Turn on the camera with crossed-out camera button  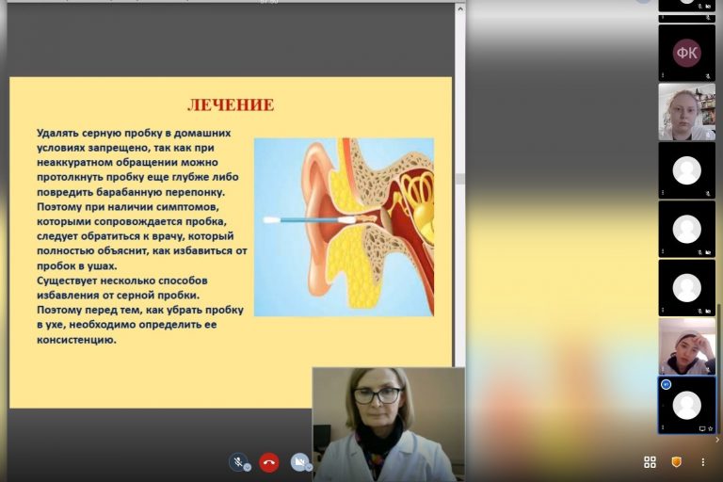[299, 461]
